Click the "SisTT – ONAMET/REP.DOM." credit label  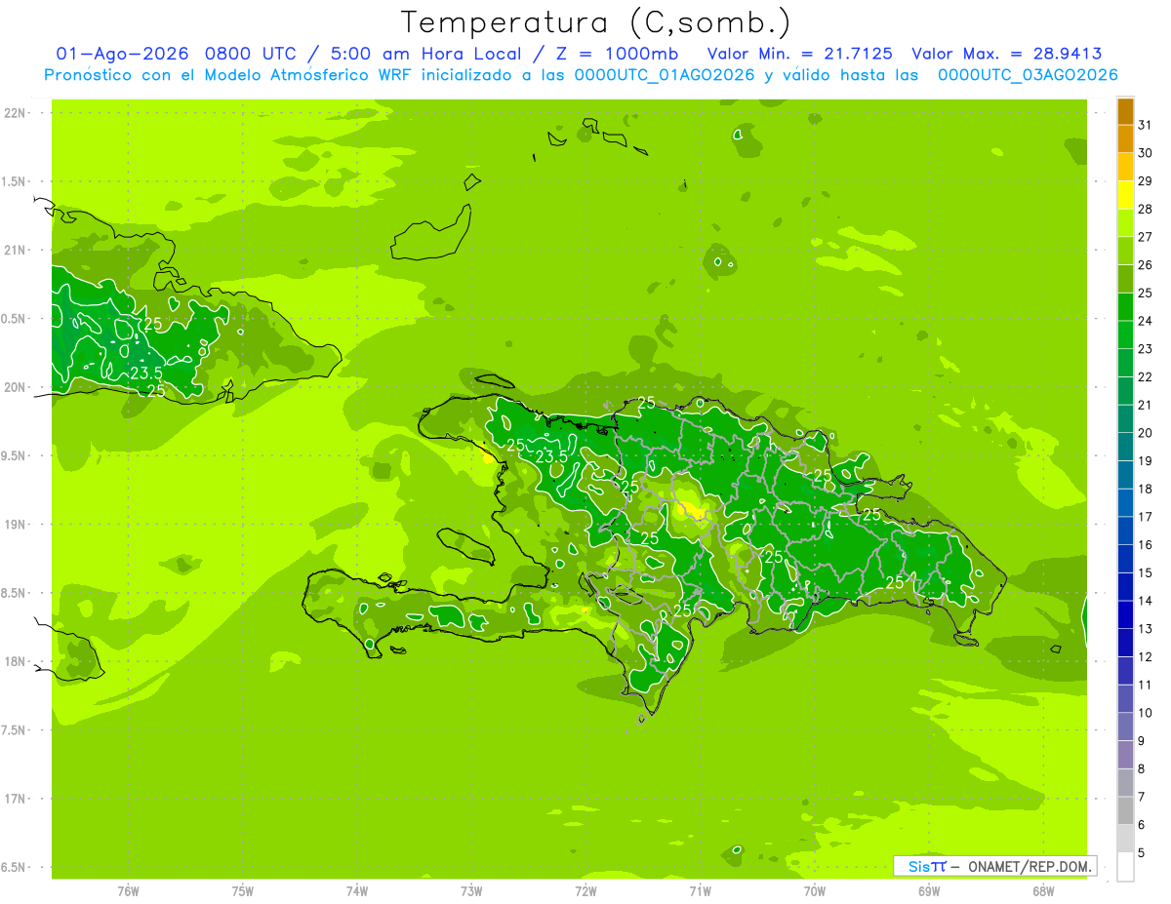coord(994,866)
